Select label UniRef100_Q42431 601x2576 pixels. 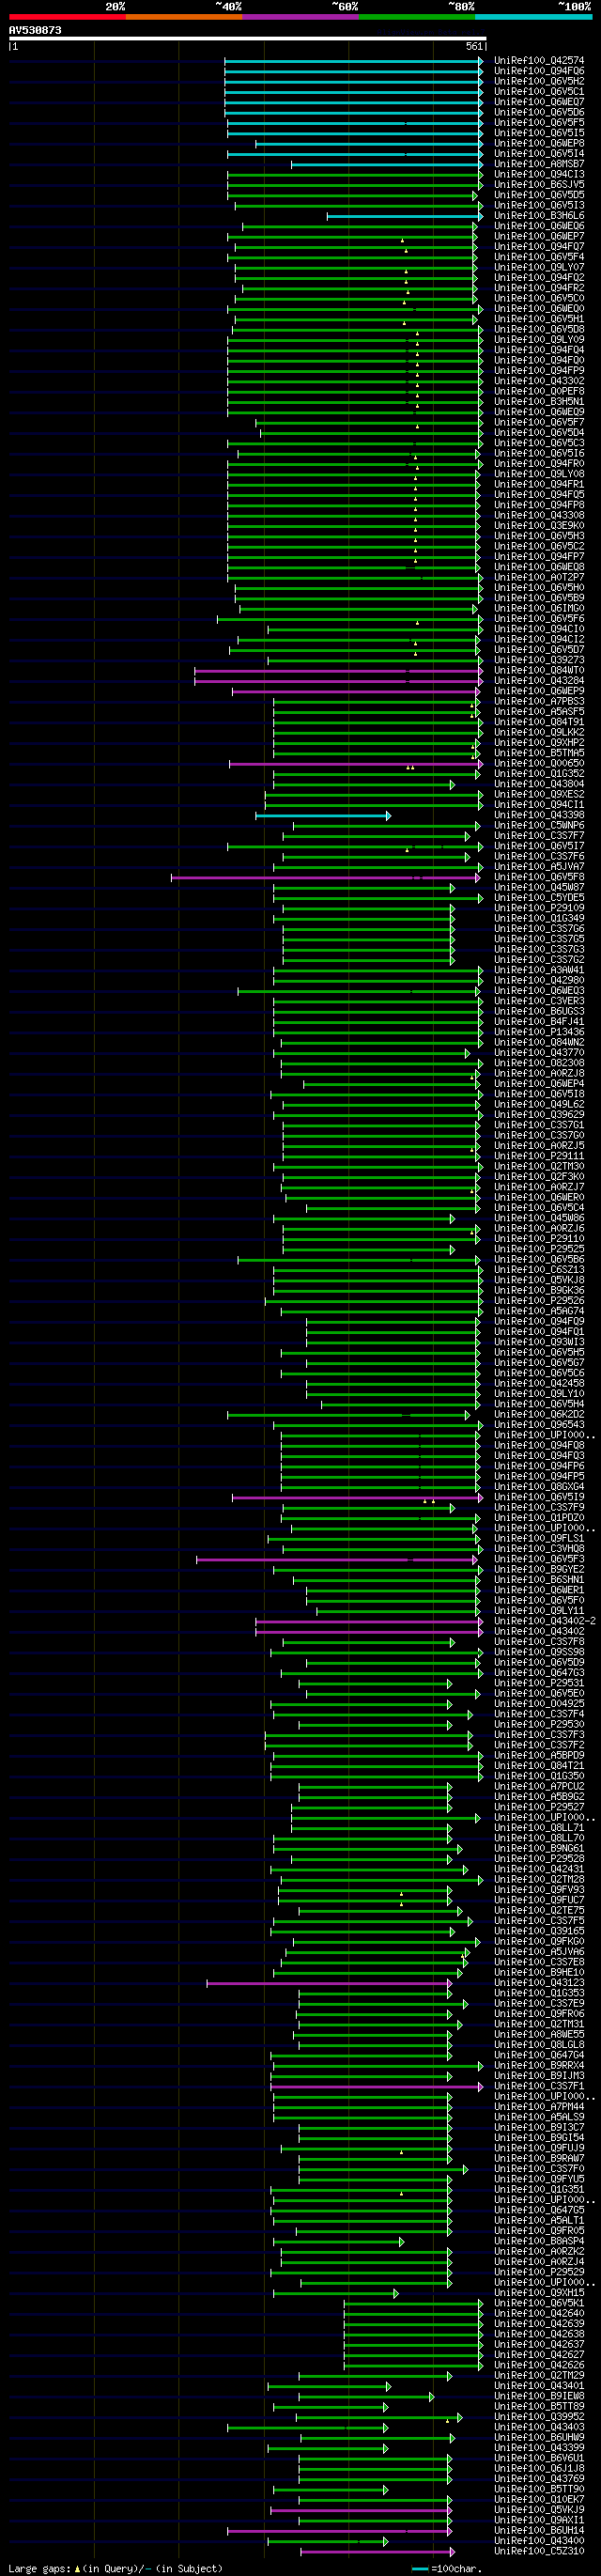(539, 1870)
